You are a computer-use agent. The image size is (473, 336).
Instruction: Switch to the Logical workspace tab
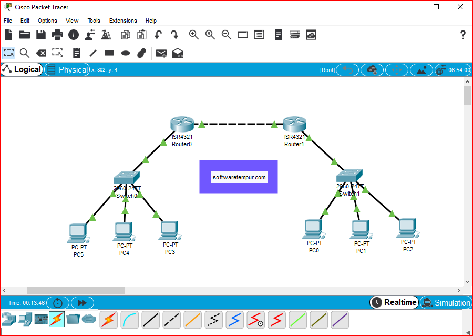pyautogui.click(x=22, y=70)
